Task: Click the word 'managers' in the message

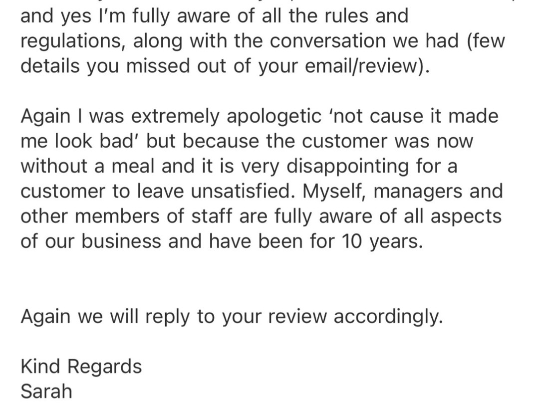Action: 418,192
